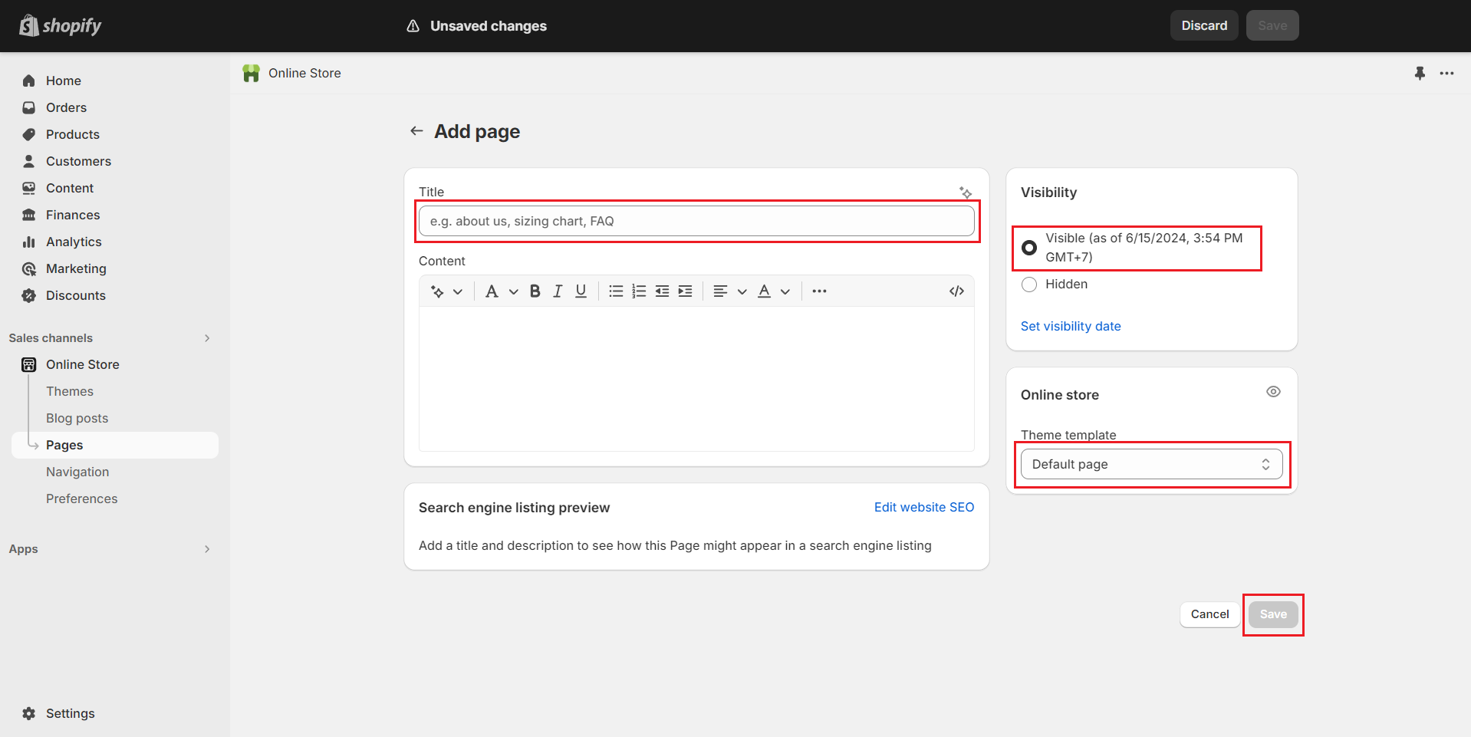
Task: Toggle bold formatting in content editor
Action: tap(535, 291)
